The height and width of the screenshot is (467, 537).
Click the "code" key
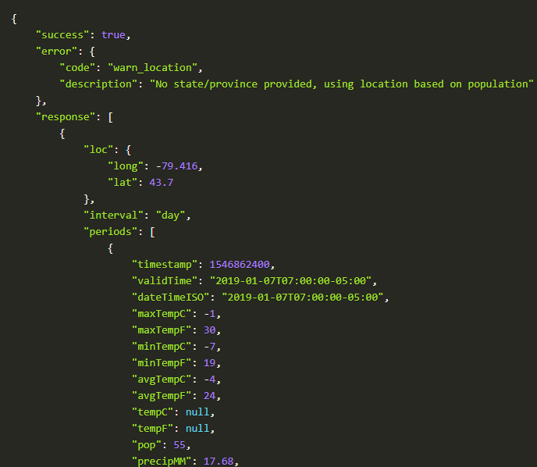(77, 68)
